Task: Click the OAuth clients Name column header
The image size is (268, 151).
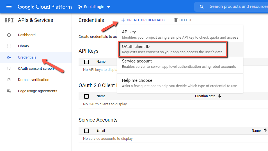Action: point(101,96)
